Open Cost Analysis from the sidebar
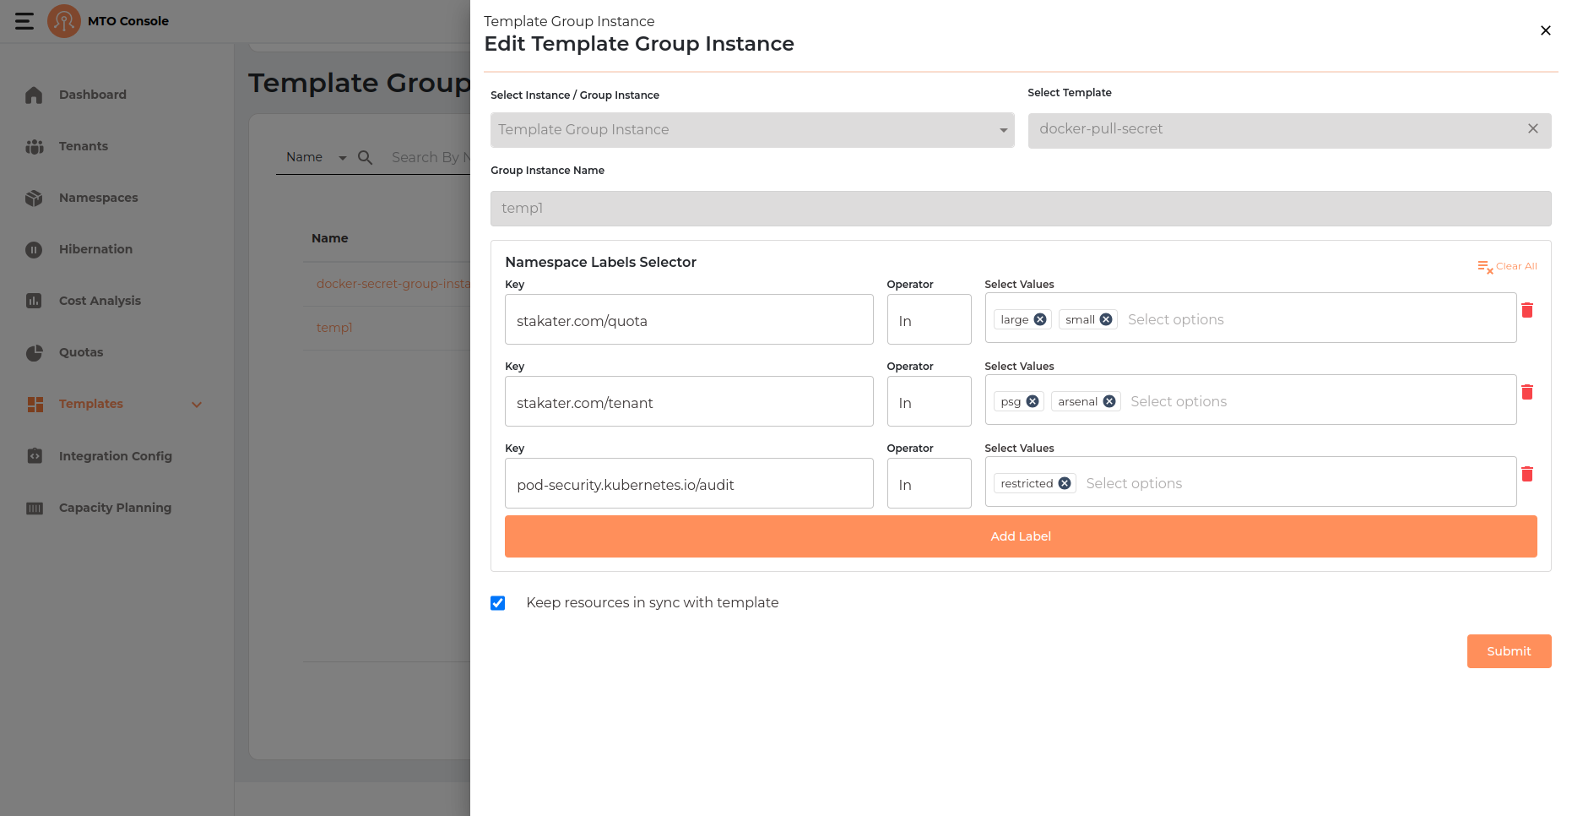Screen dimensions: 1572x816 click(x=100, y=301)
